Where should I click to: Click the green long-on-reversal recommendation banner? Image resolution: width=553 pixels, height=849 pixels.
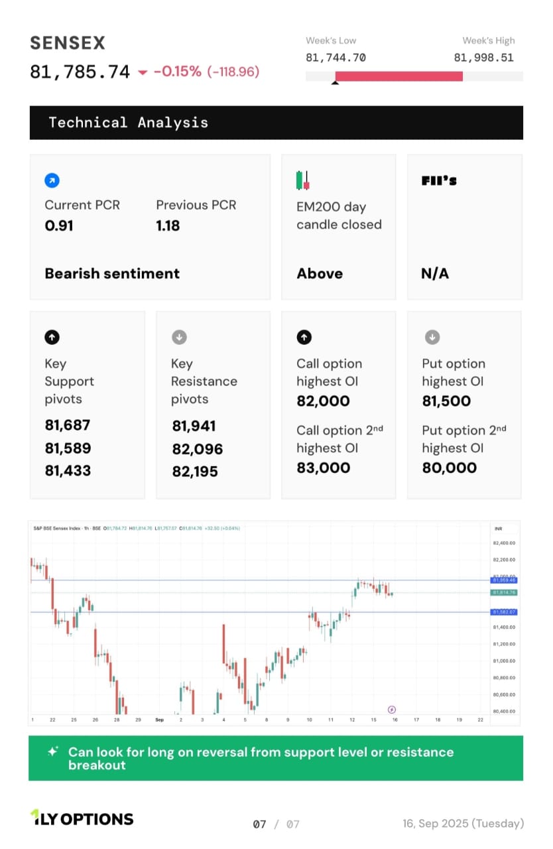[276, 758]
